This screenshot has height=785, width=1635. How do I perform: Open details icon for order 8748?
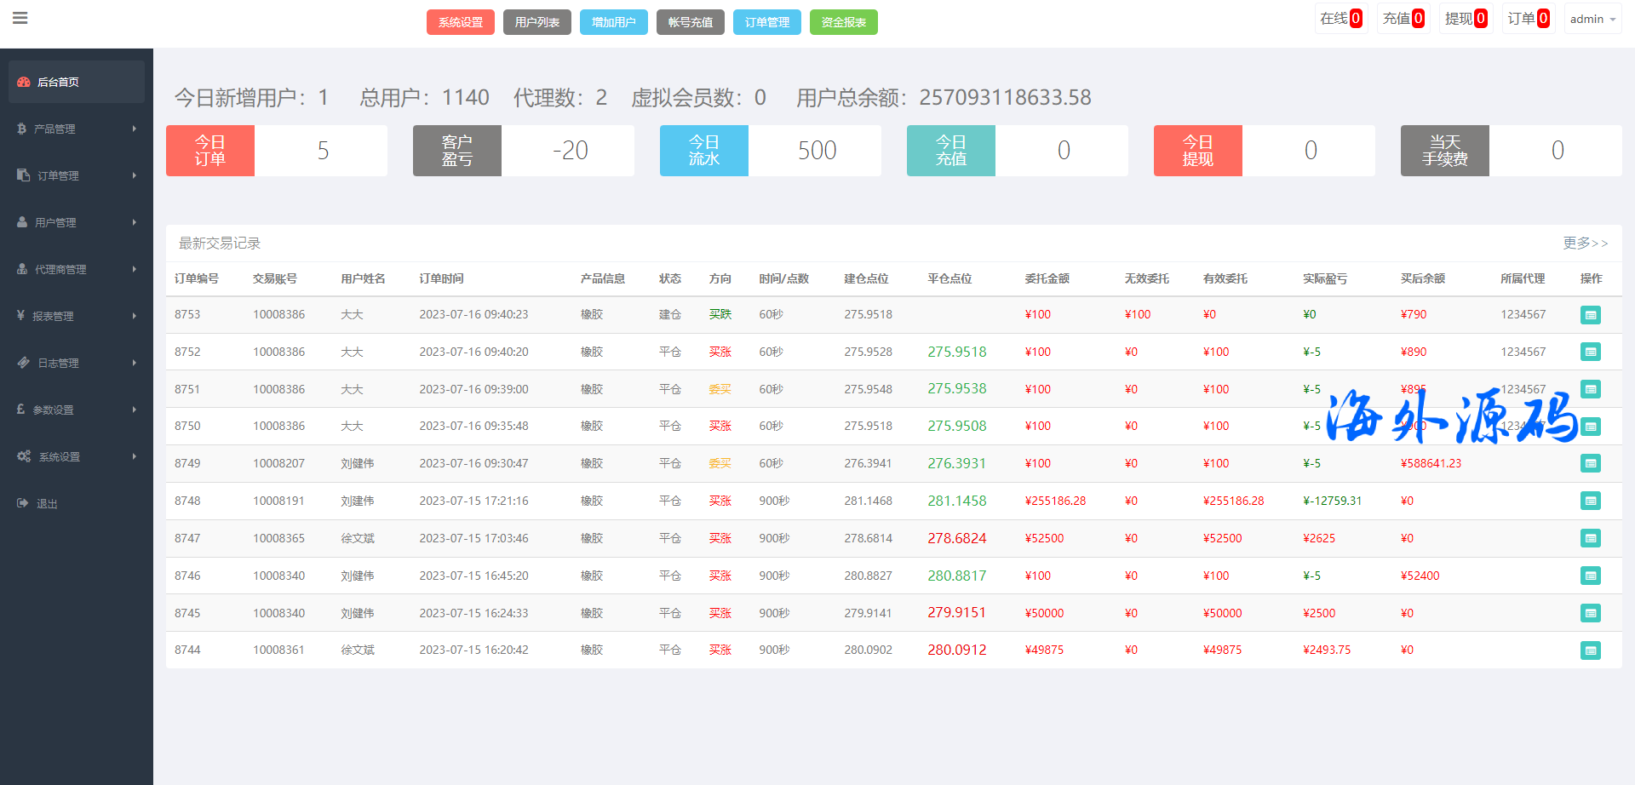coord(1590,501)
